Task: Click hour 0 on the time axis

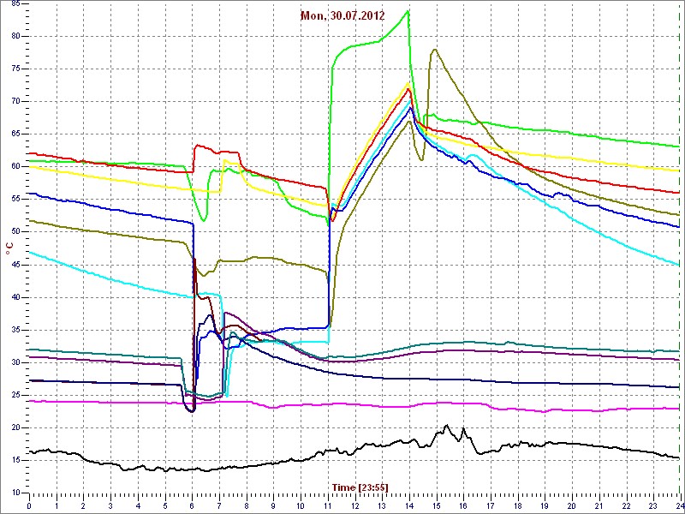Action: [29, 505]
